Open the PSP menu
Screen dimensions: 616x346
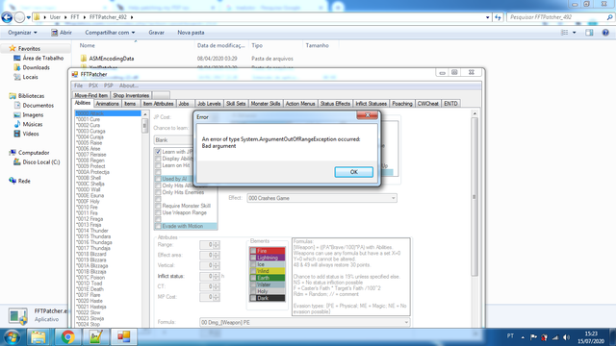click(x=109, y=86)
